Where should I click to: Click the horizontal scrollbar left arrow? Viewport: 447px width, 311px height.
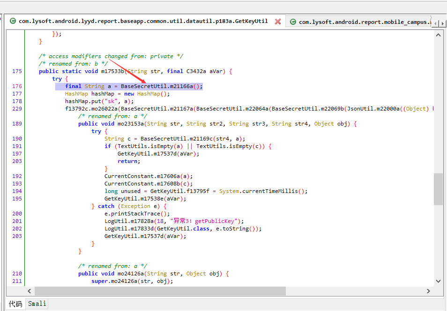pyautogui.click(x=30, y=291)
